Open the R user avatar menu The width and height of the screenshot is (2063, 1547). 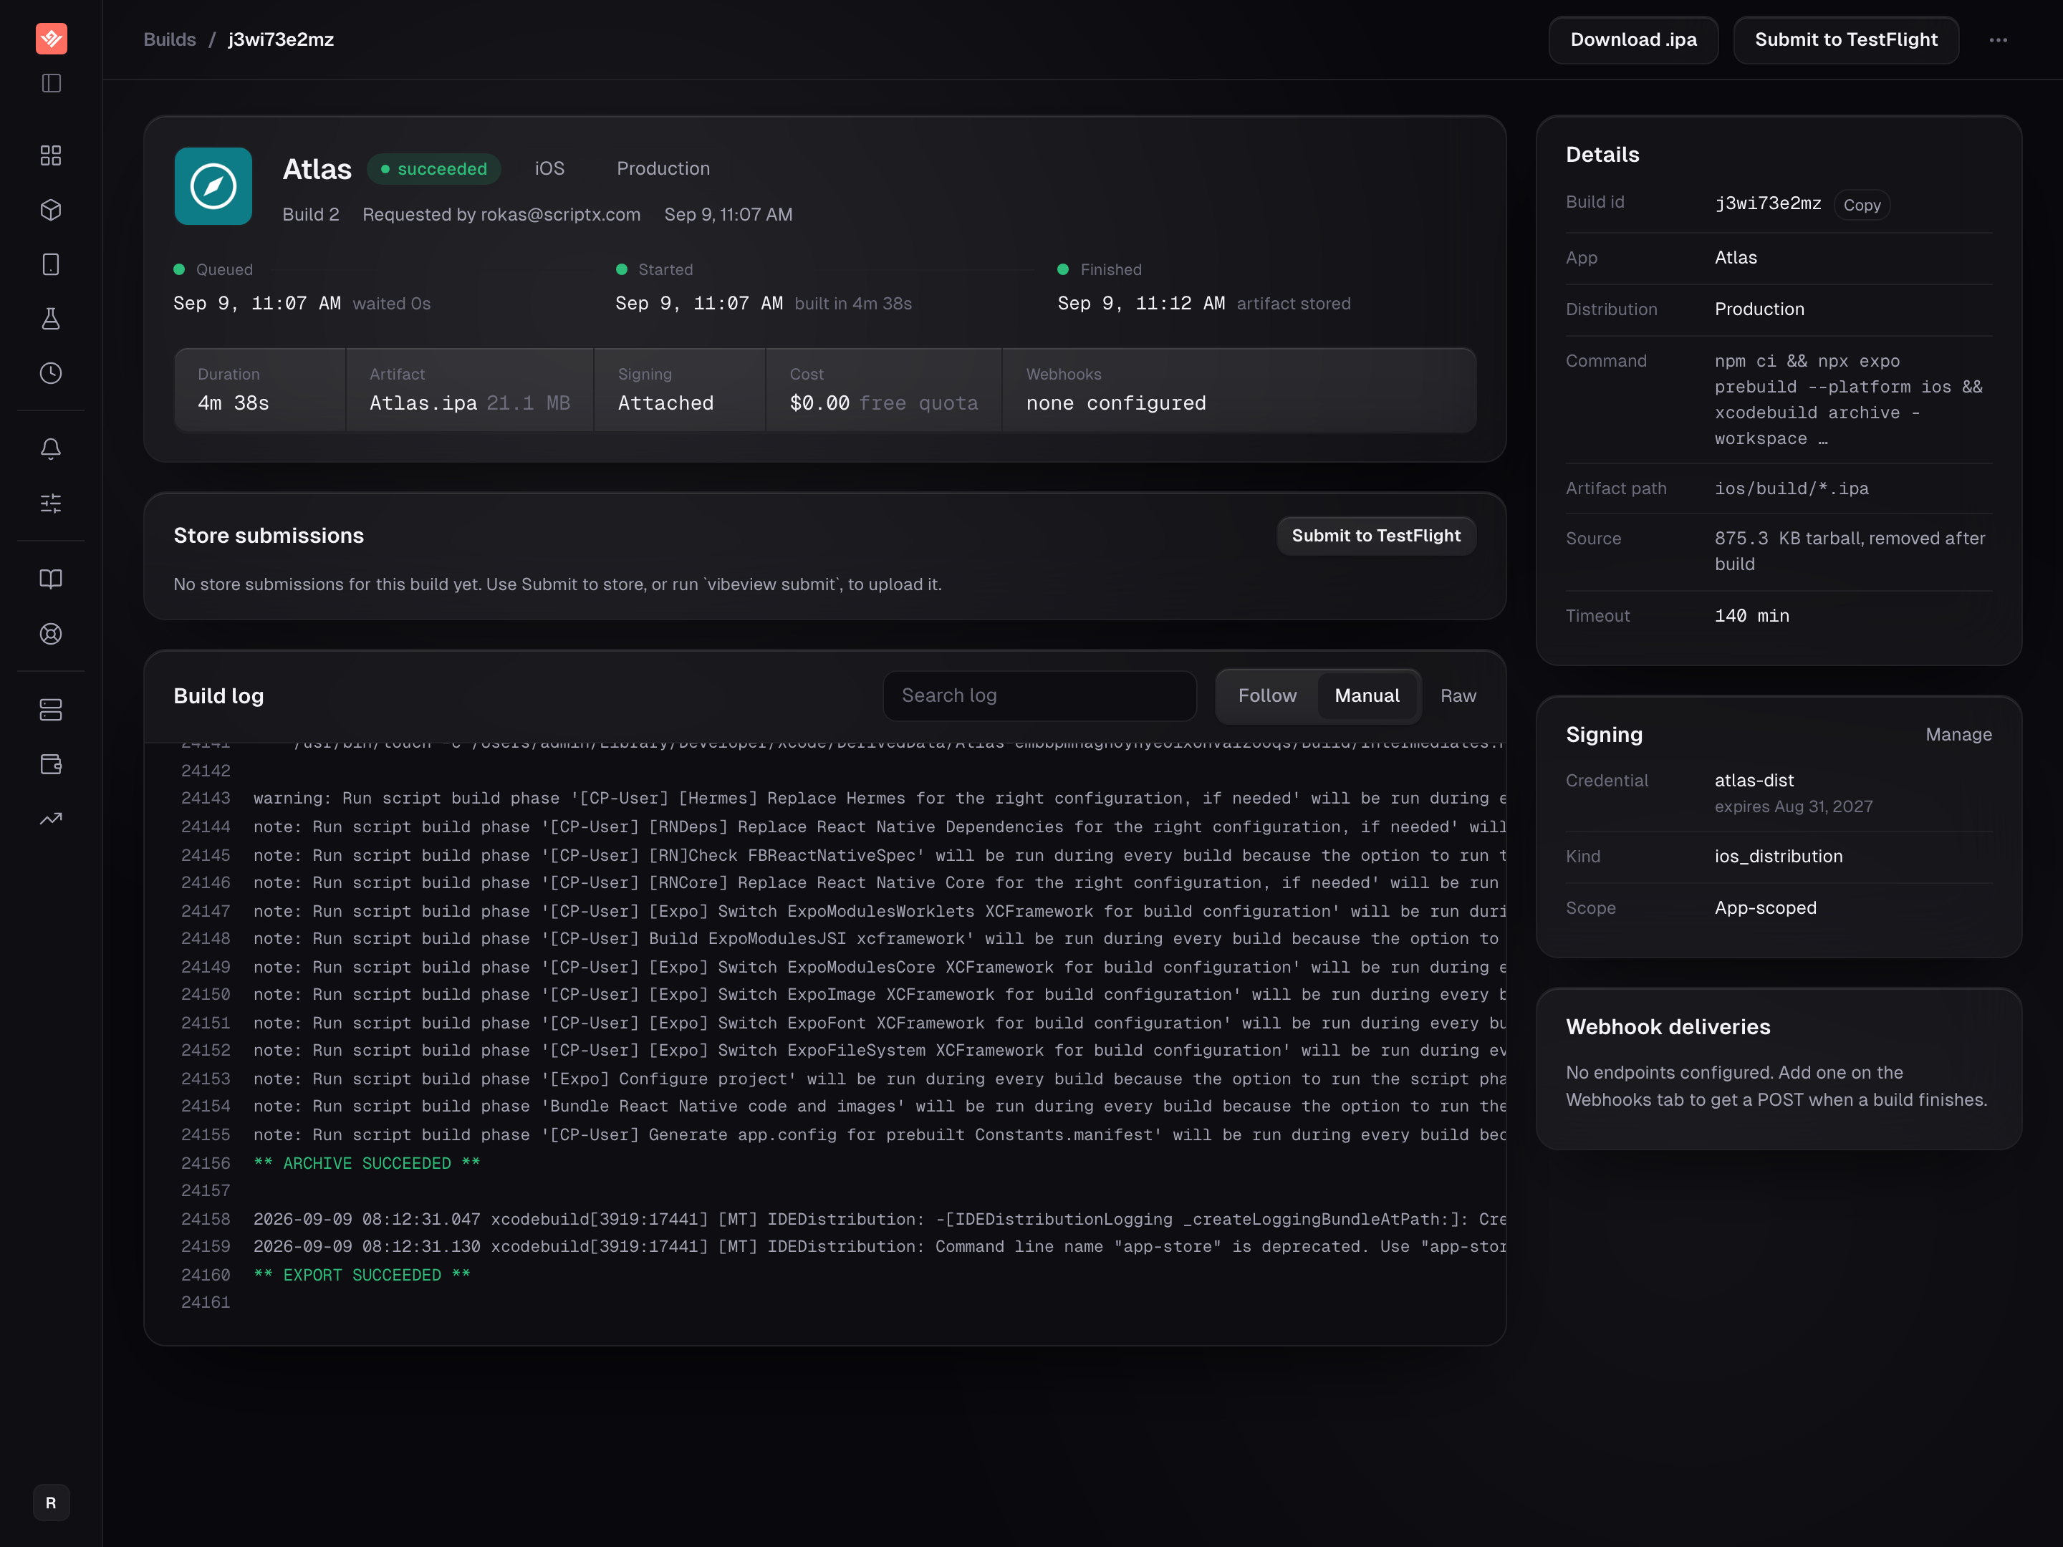[x=52, y=1503]
